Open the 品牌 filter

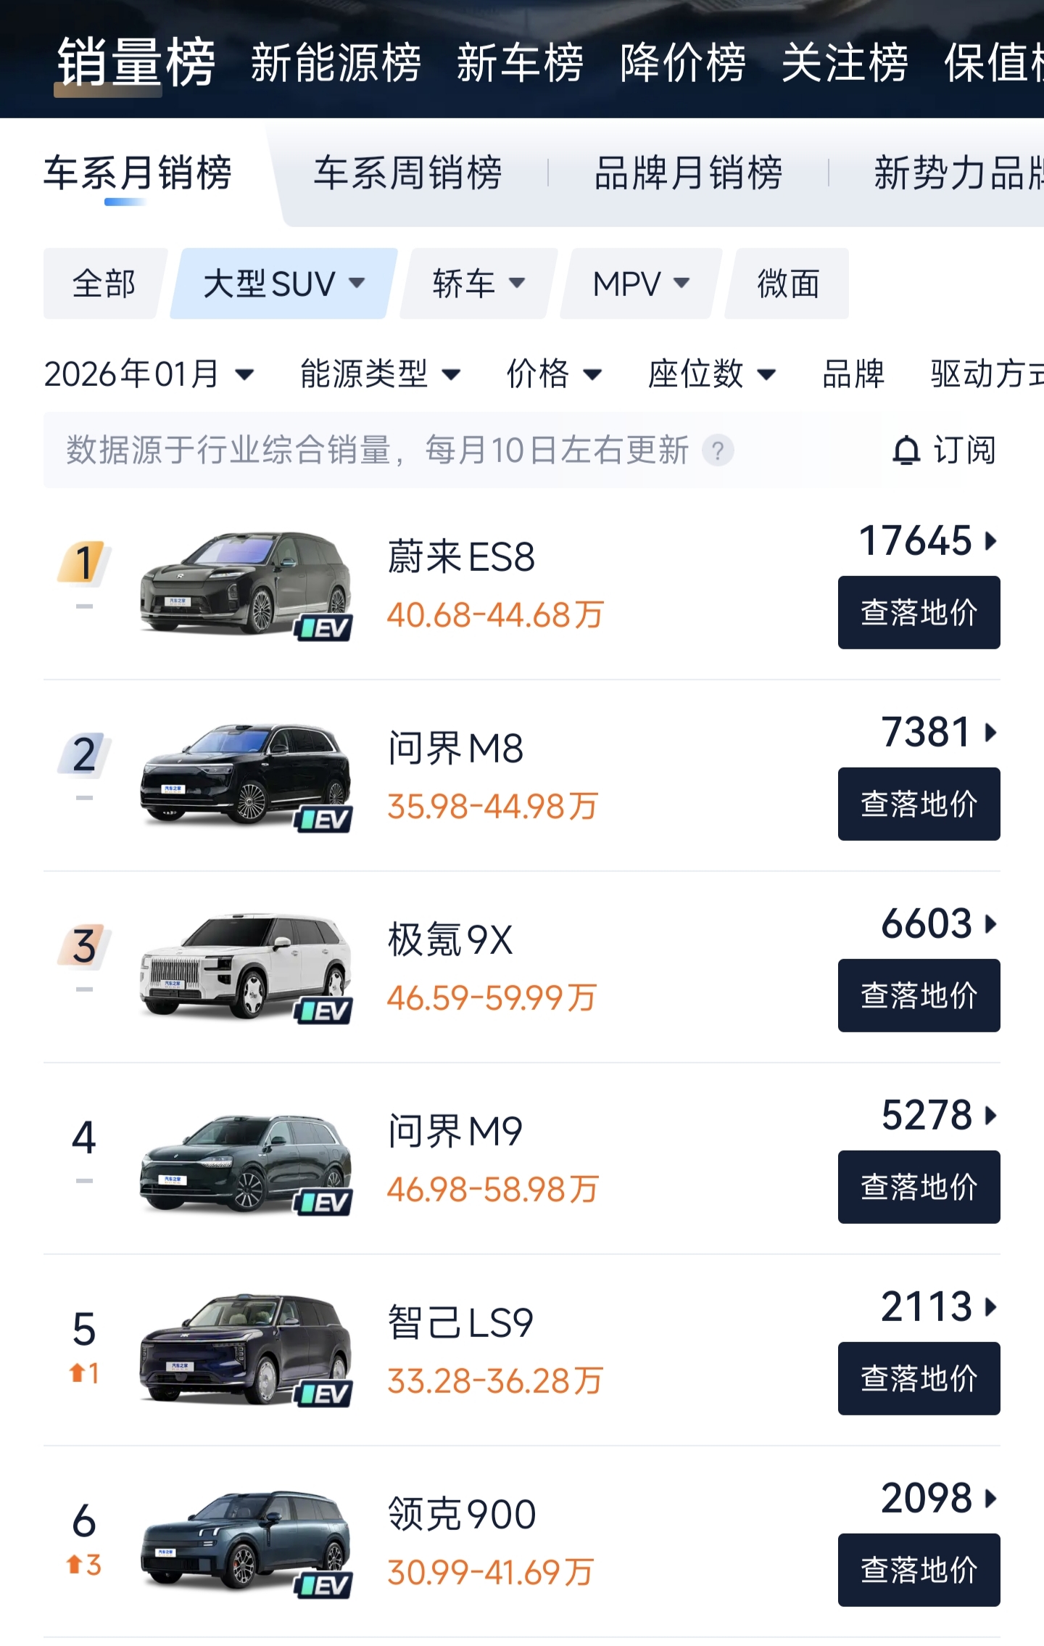pyautogui.click(x=853, y=374)
